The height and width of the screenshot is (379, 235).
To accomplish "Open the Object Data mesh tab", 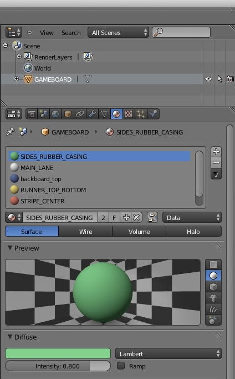I will click(104, 114).
